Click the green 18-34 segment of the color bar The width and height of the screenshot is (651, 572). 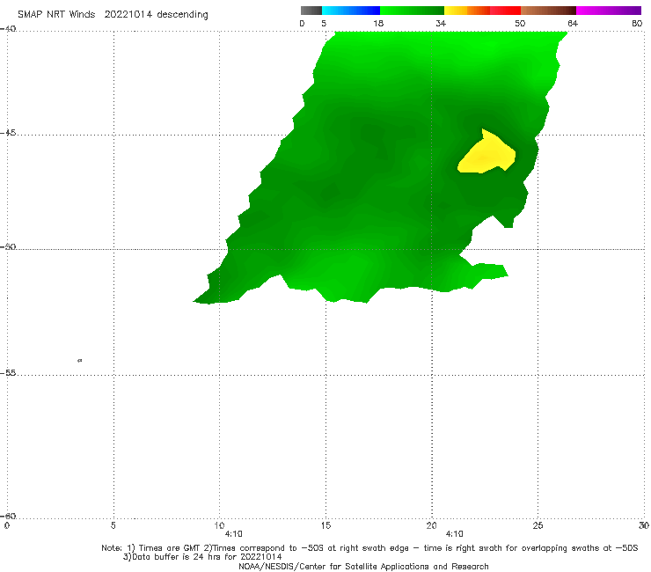pyautogui.click(x=412, y=11)
